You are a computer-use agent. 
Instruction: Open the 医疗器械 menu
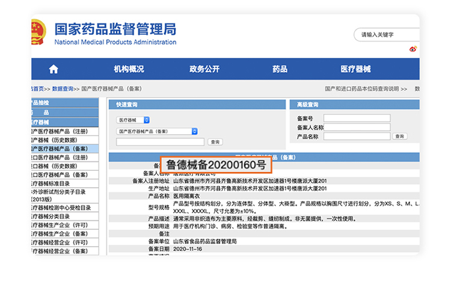[x=355, y=69]
